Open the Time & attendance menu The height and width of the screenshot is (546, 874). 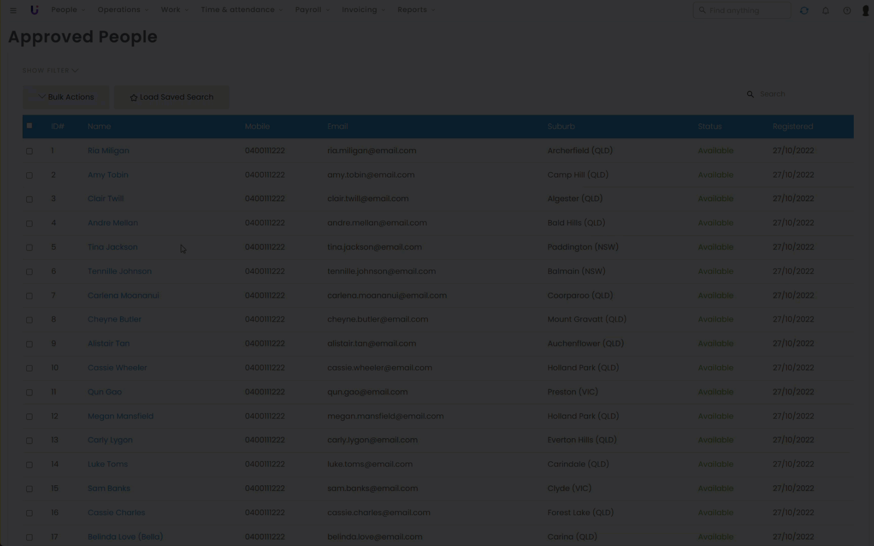241,10
